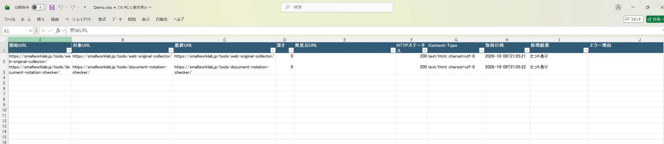
Task: Switch to the 校閲 tab
Action: 132,19
